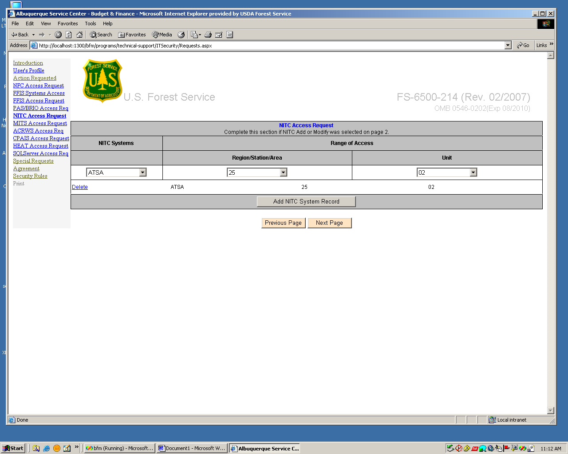Viewport: 568px width, 454px height.
Task: Expand the Unit dropdown showing 02
Action: tap(473, 172)
